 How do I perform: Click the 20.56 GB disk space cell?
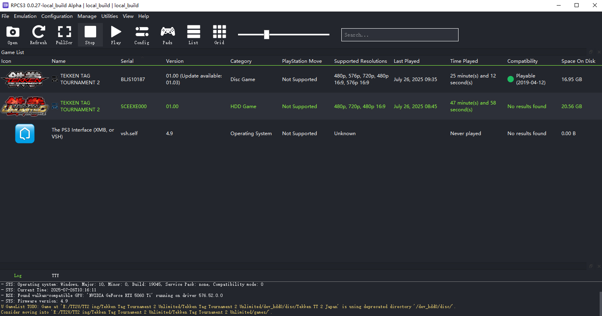(x=571, y=106)
